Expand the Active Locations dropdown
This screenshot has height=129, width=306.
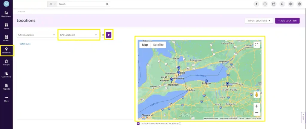(37, 35)
